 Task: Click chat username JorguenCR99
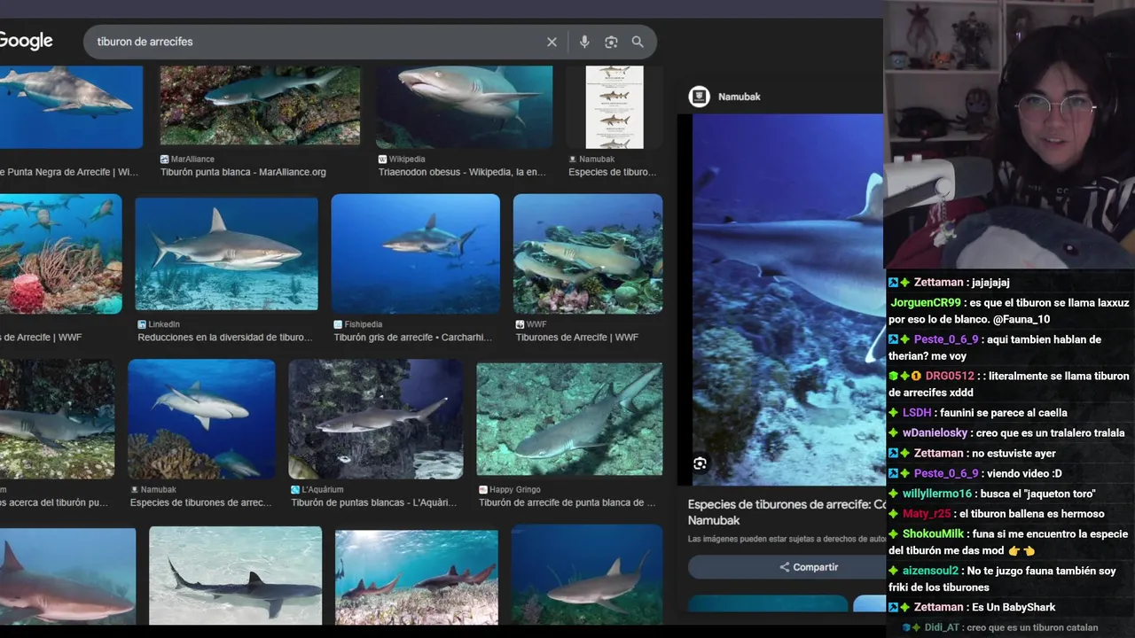[x=926, y=302]
